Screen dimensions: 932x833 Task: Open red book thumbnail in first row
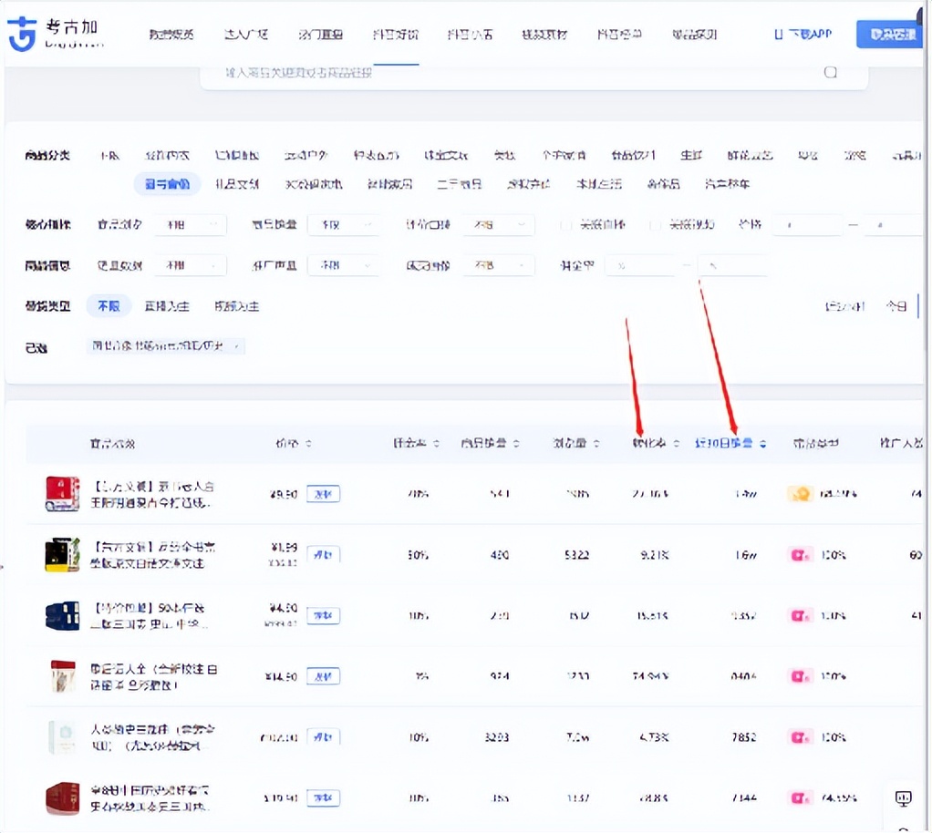(x=62, y=493)
